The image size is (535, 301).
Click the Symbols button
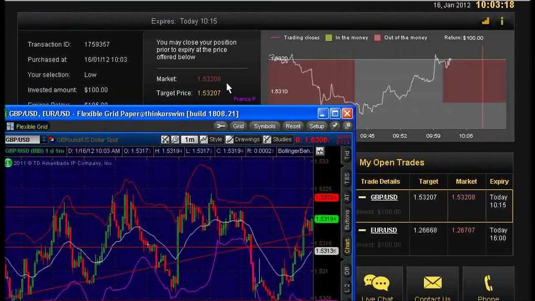pos(265,126)
